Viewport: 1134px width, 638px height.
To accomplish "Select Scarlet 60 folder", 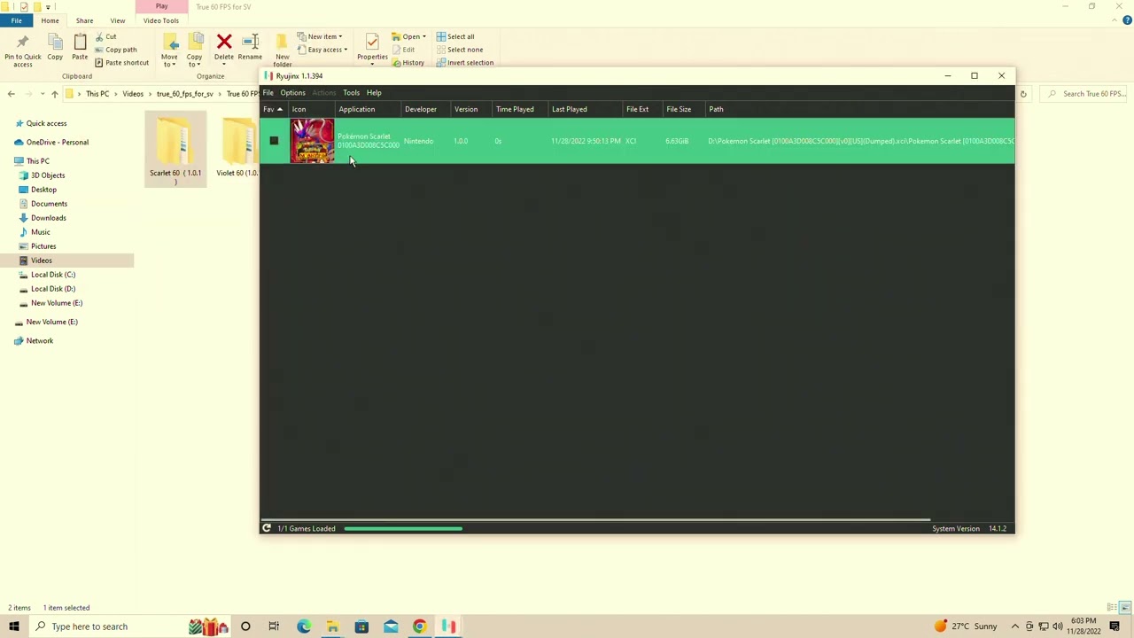I will tap(175, 149).
